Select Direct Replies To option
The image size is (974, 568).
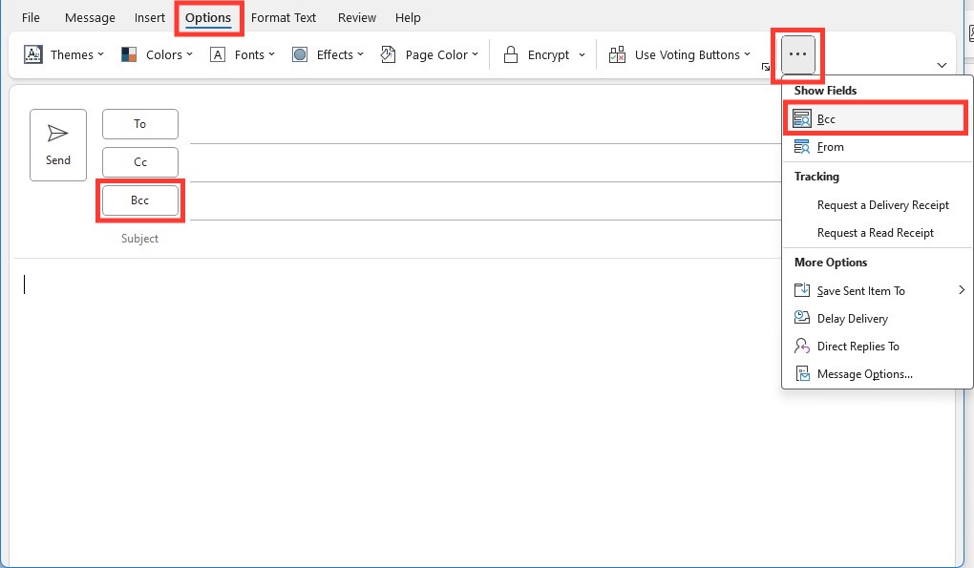877,347
